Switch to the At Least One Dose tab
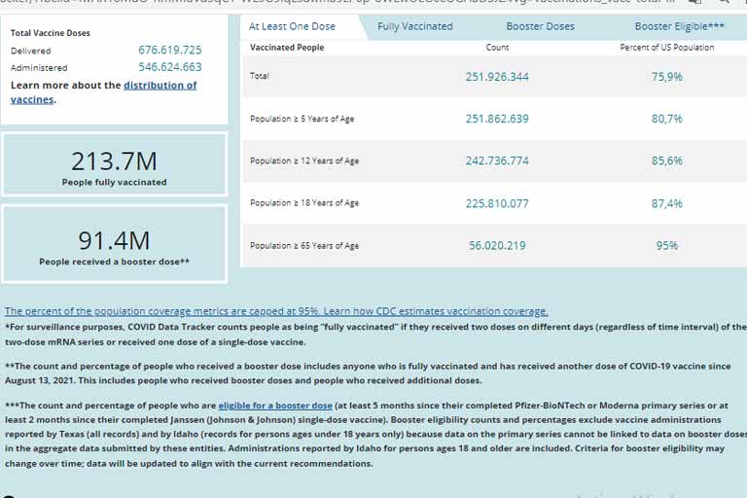 (292, 26)
